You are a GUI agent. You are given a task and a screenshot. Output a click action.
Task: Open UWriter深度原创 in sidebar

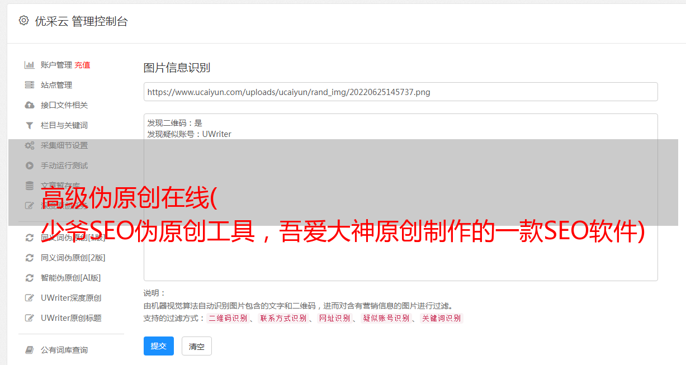71,298
